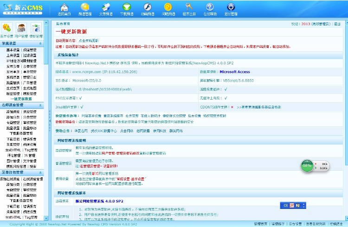Open 在线讲座管理 in sidebar

(33, 179)
